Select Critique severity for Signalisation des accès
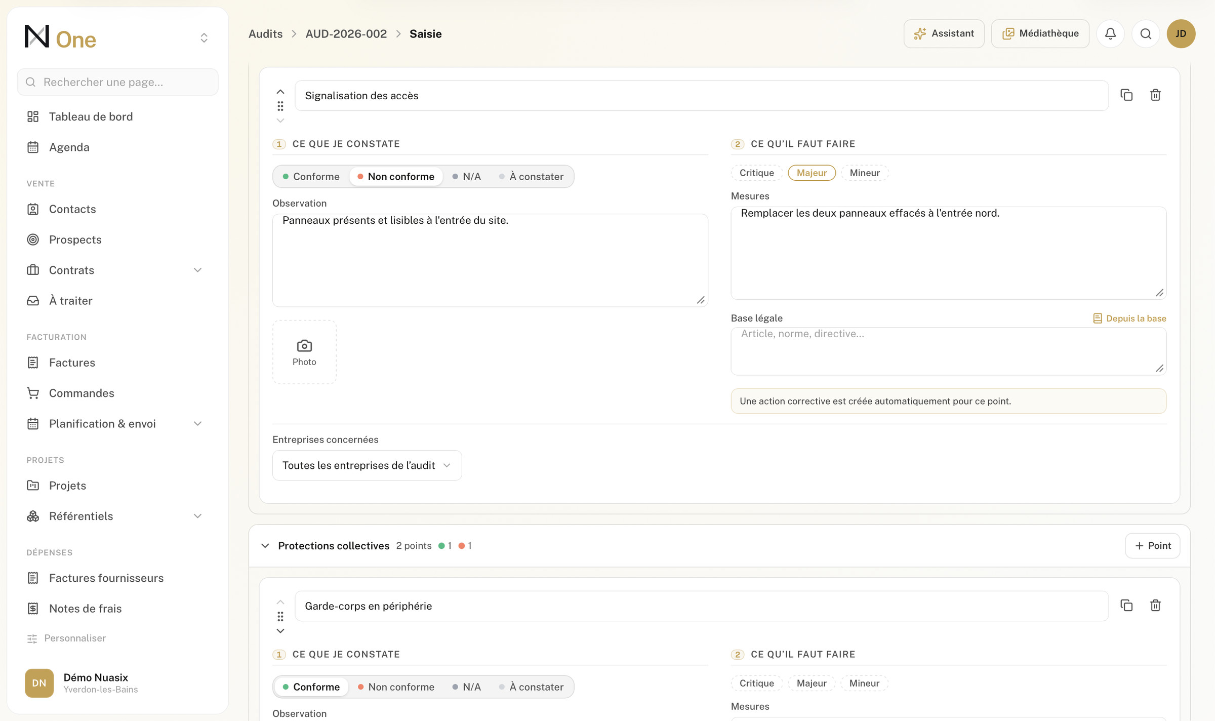The width and height of the screenshot is (1215, 721). click(756, 173)
